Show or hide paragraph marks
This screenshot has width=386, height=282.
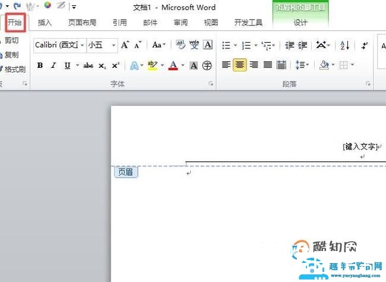[365, 45]
